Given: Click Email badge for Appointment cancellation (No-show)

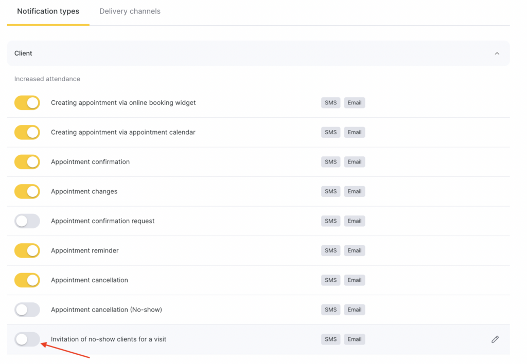Looking at the screenshot, I should pyautogui.click(x=354, y=310).
